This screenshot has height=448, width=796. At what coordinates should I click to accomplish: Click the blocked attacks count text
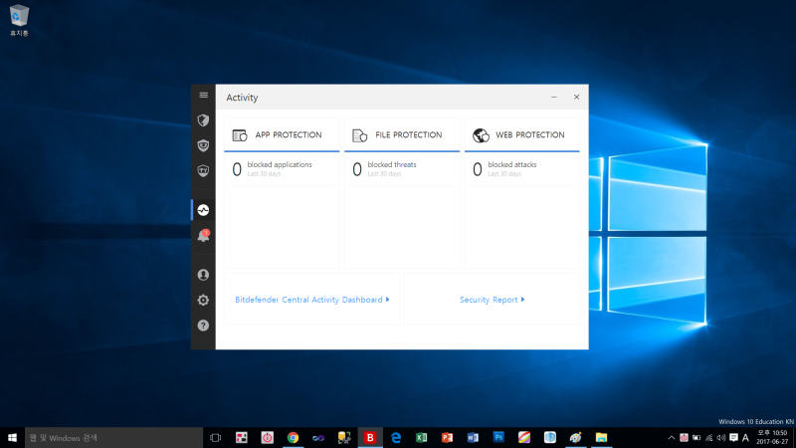pos(512,164)
